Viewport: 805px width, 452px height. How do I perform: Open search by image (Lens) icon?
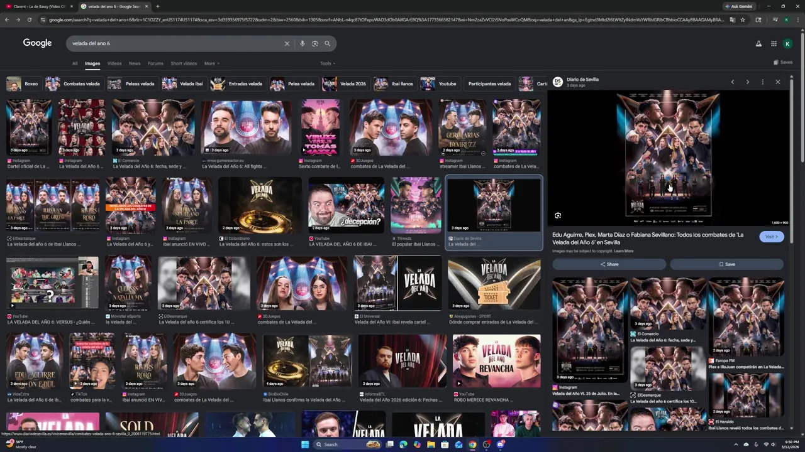pyautogui.click(x=314, y=43)
